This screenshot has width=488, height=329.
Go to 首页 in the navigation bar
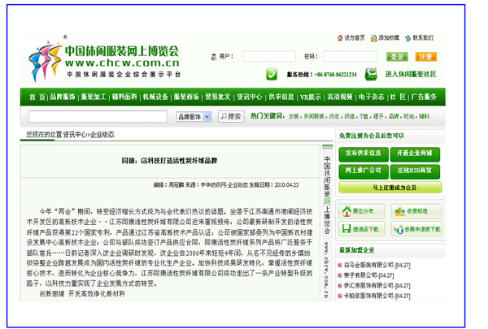(x=33, y=97)
